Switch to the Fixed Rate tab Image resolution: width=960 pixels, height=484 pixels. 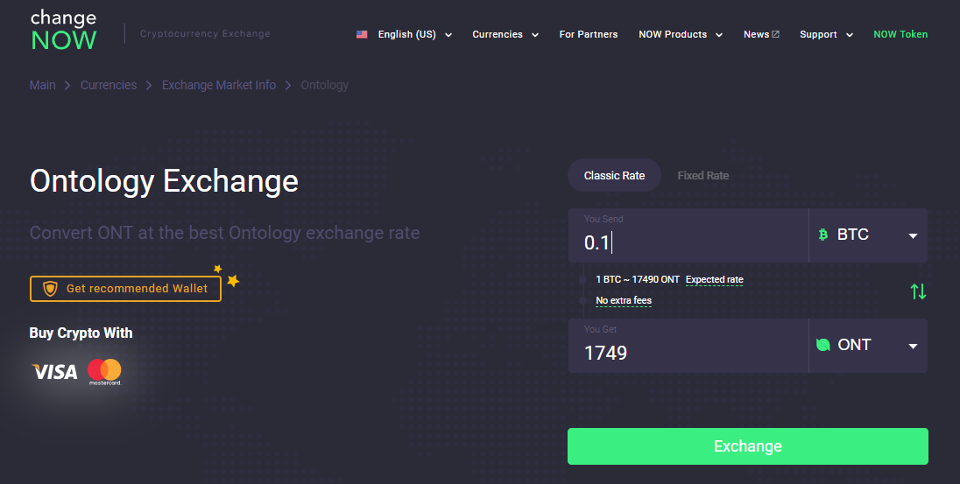pyautogui.click(x=702, y=176)
